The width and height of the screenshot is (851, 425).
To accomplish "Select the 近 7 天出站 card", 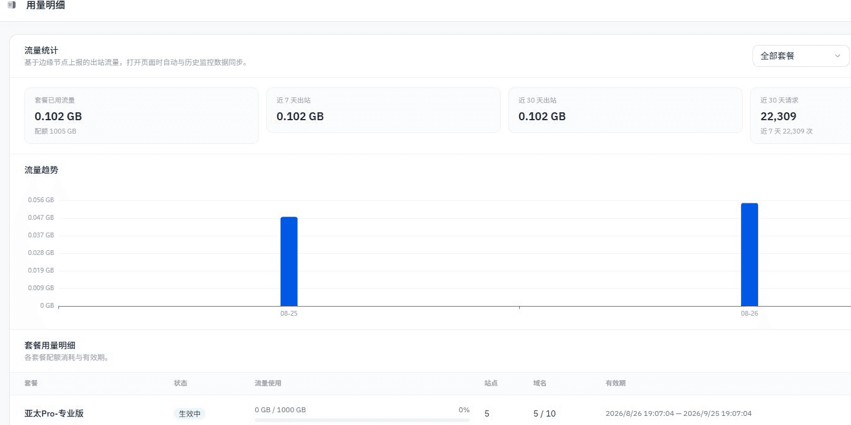I will coord(384,110).
